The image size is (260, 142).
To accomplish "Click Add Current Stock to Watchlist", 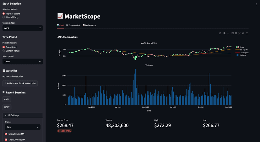I will click(x=20, y=83).
